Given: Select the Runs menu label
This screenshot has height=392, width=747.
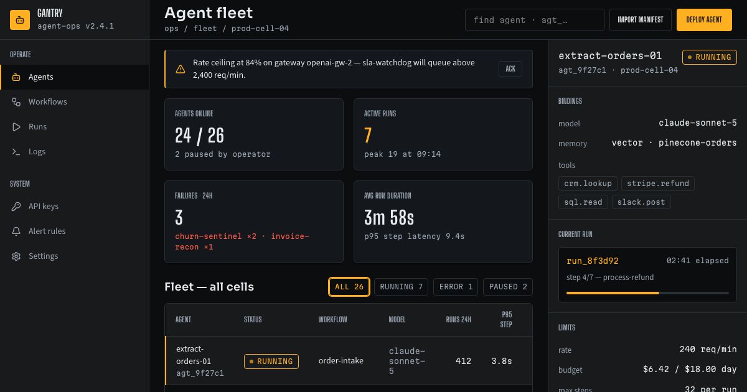Looking at the screenshot, I should pyautogui.click(x=37, y=127).
